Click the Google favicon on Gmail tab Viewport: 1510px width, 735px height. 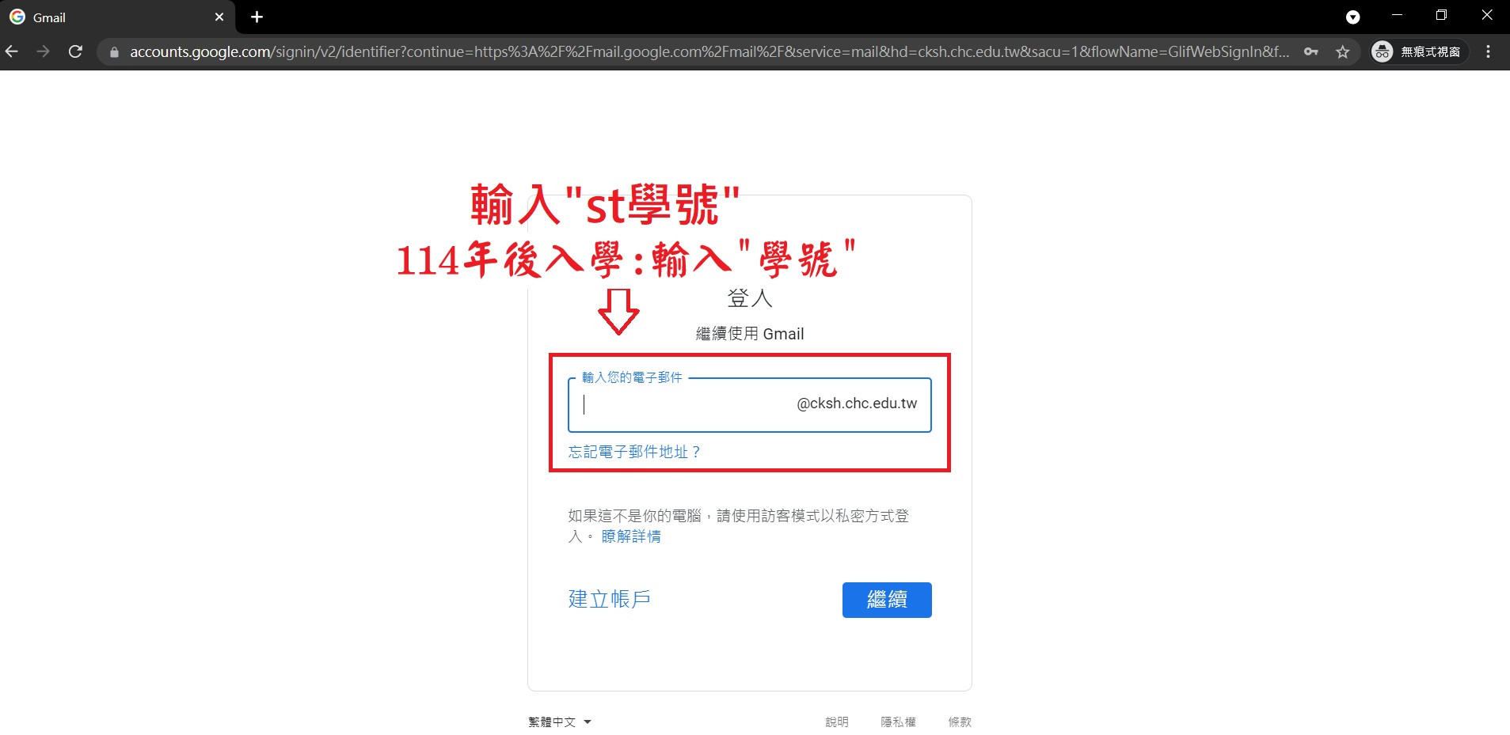tap(17, 17)
